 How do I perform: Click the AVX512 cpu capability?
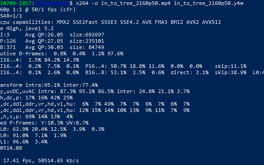point(212,22)
